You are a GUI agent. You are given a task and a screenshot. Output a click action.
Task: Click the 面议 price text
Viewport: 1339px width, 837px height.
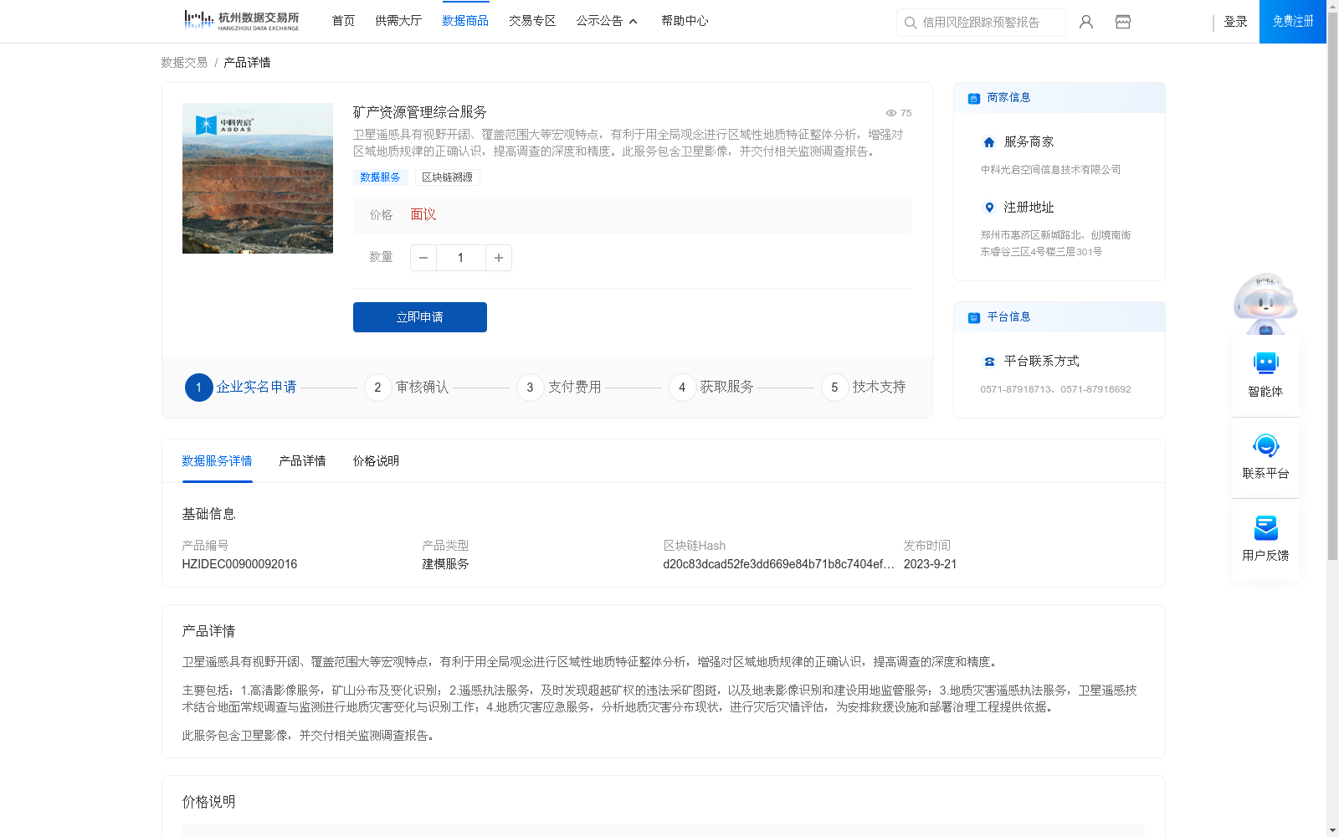tap(423, 215)
